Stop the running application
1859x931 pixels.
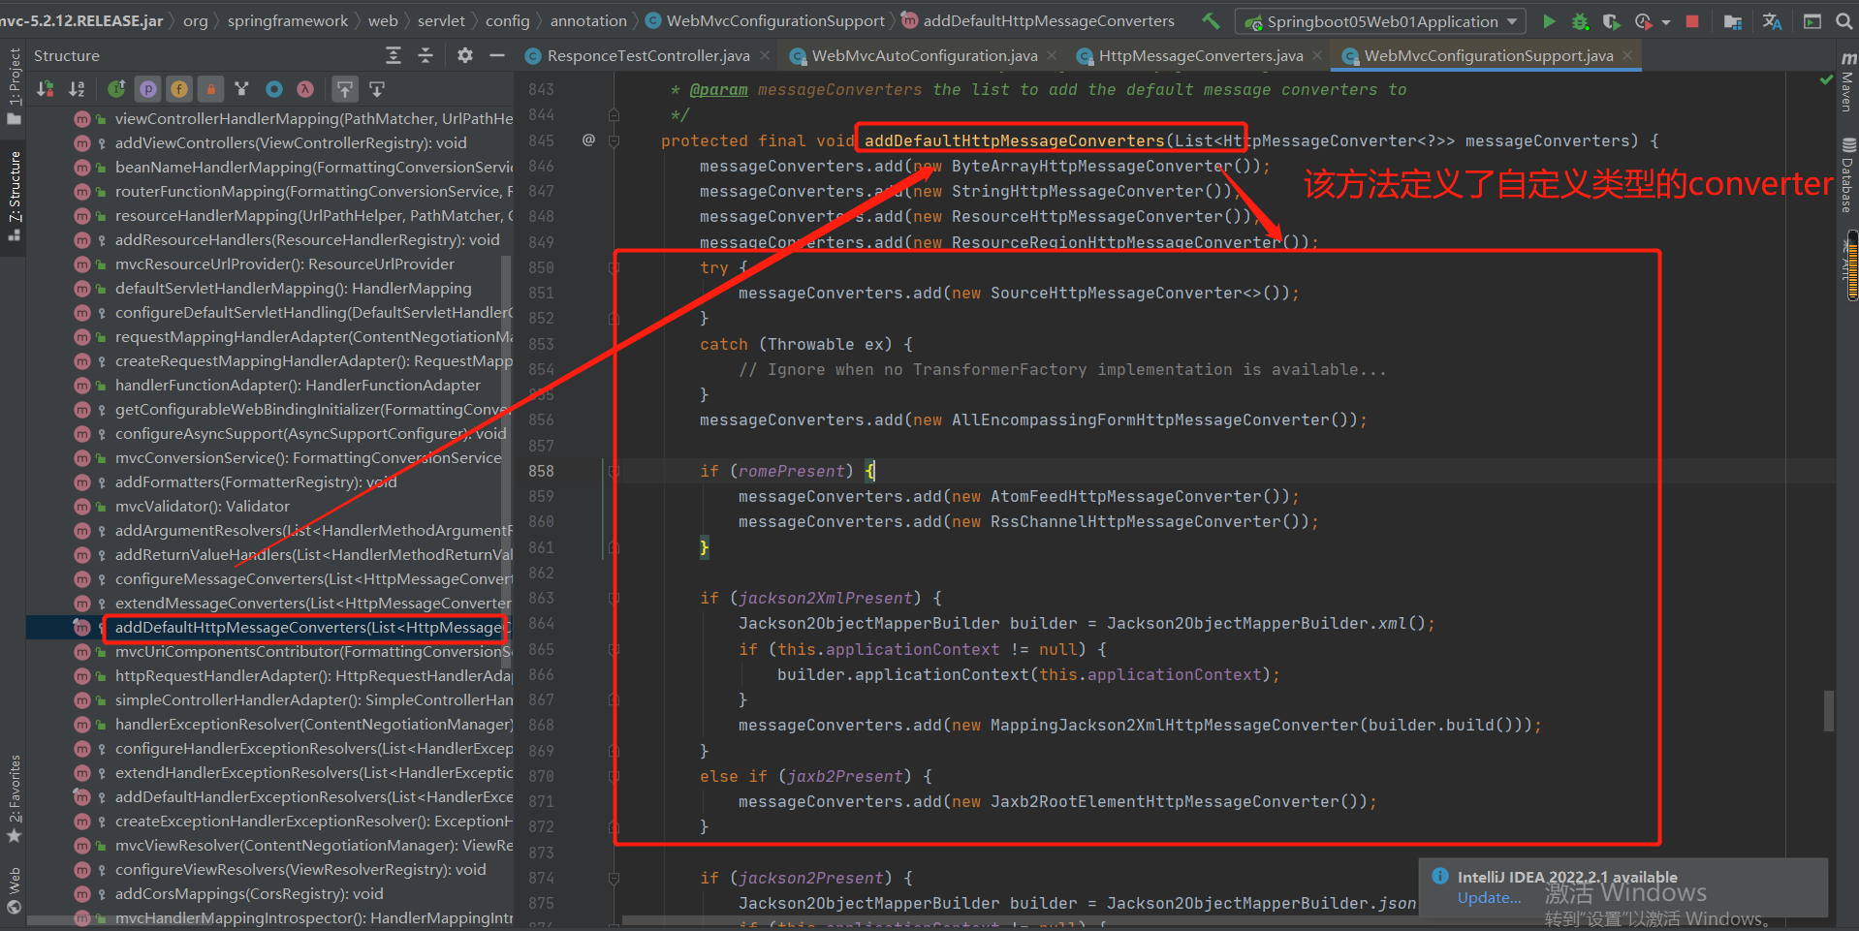click(x=1692, y=21)
